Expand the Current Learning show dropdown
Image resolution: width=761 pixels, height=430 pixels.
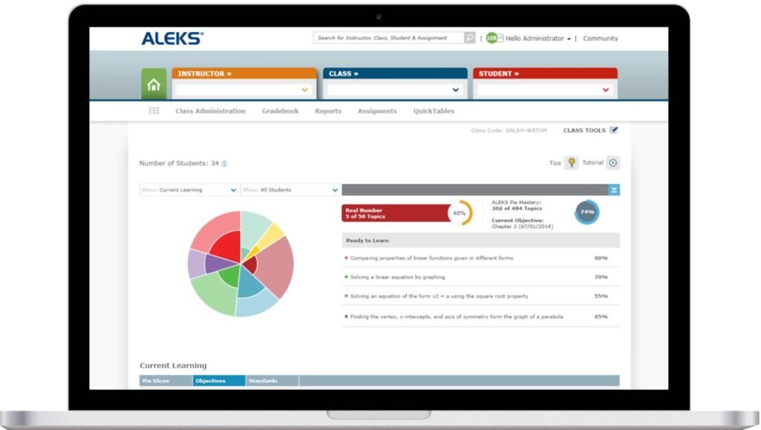190,190
